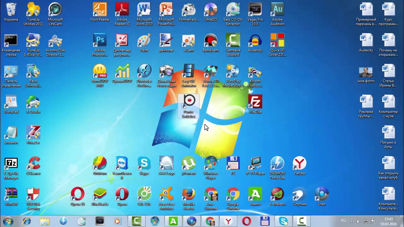Launch CCleaner desktop shortcut
This screenshot has width=404, height=227.
[x=33, y=166]
